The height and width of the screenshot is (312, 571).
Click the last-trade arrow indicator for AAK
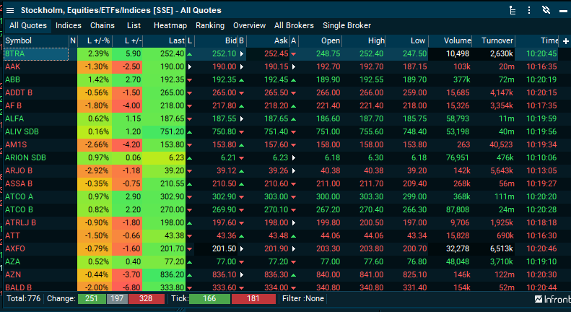click(190, 66)
